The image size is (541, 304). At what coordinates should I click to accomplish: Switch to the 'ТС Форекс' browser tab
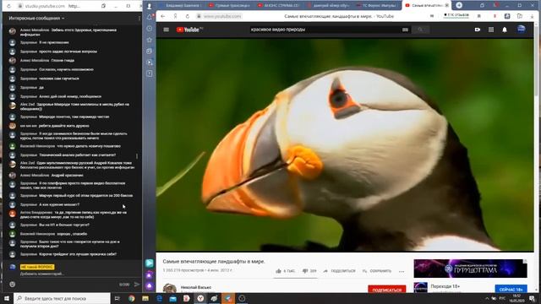(x=376, y=6)
